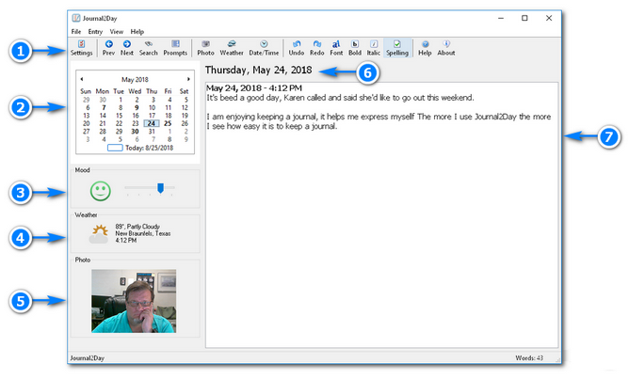Click the Weather toolbar icon

(232, 48)
